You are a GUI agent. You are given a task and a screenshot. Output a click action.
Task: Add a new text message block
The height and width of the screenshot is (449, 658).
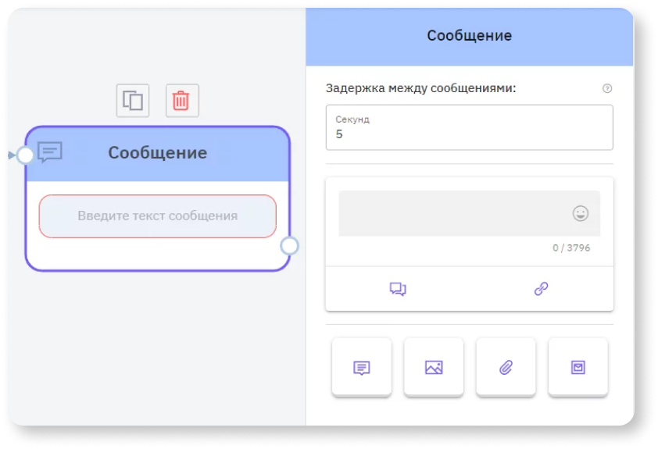tap(362, 367)
